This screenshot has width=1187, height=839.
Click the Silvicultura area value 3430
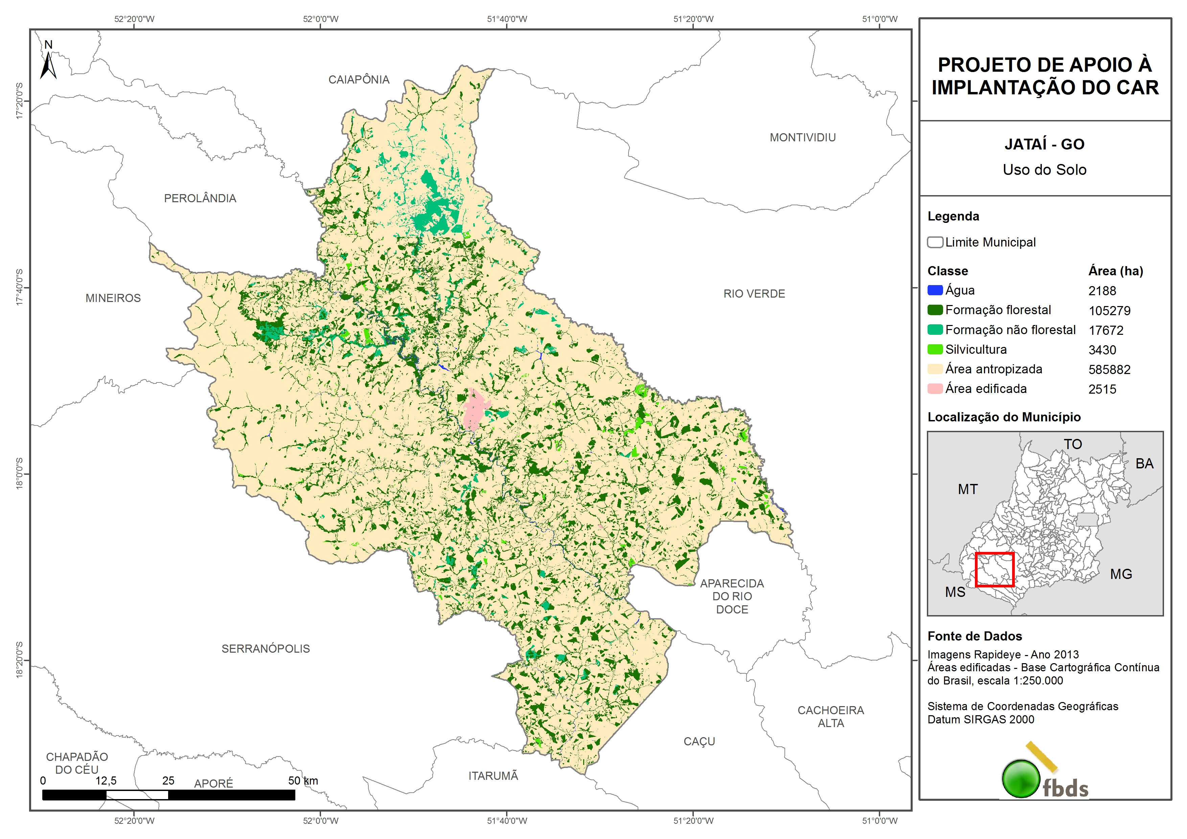point(1102,350)
